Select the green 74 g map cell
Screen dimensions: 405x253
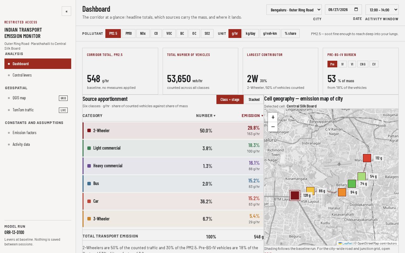point(352,184)
